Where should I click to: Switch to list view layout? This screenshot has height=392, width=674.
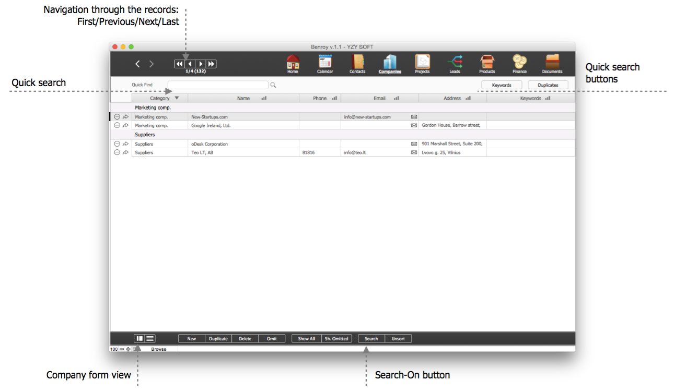(150, 339)
